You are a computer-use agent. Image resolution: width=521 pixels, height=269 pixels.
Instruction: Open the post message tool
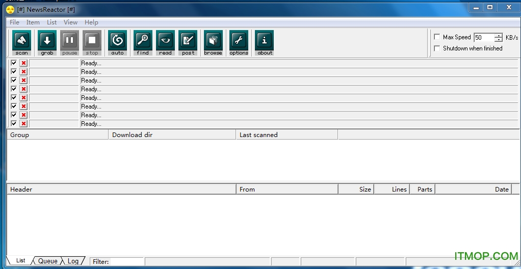pyautogui.click(x=188, y=43)
